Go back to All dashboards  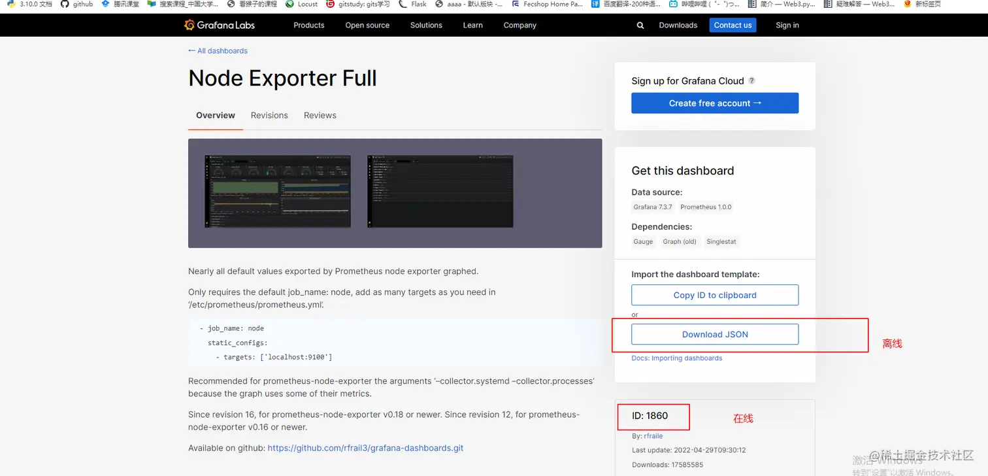[x=218, y=51]
